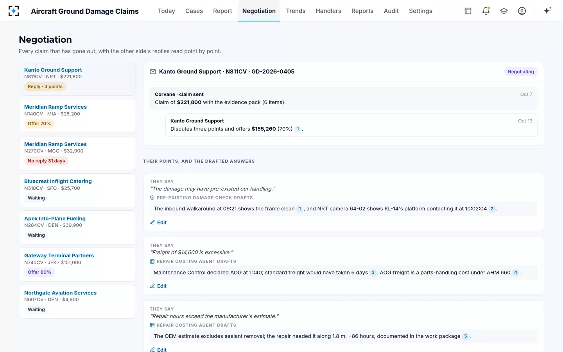Open the Gateway Terminal Partners claim
Screen dimensions: 563x352
[x=77, y=265]
